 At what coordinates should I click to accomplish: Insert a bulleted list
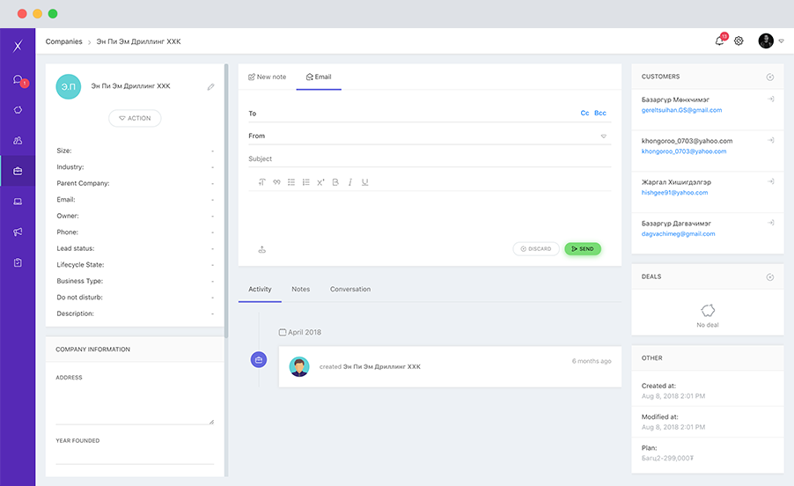tap(291, 182)
